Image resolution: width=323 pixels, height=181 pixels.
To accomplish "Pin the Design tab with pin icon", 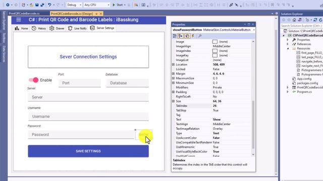I will pyautogui.click(x=96, y=14).
